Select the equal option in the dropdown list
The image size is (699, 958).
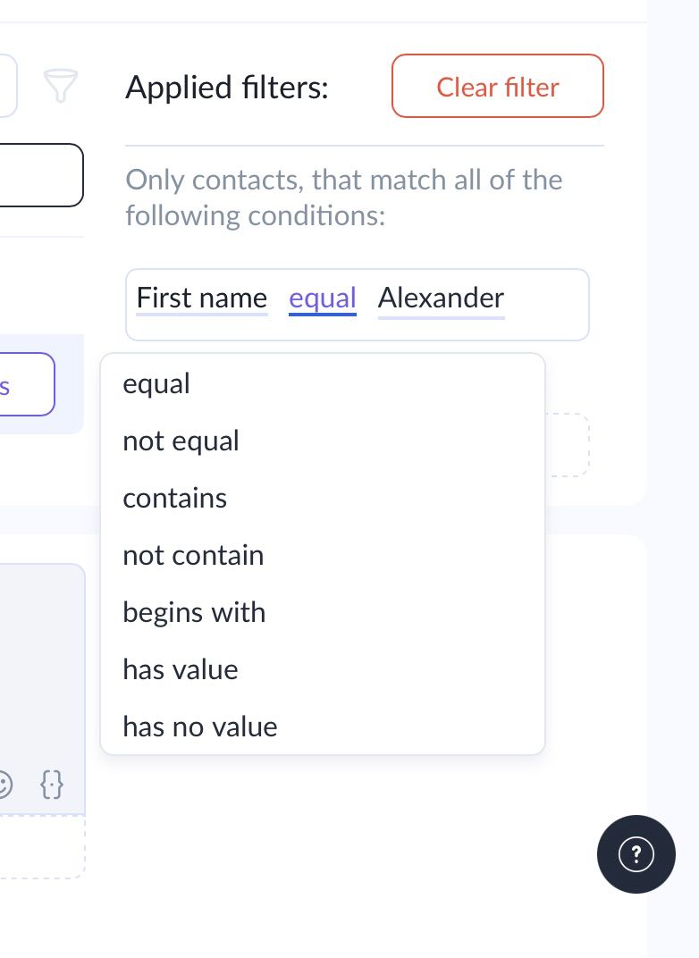pyautogui.click(x=156, y=384)
